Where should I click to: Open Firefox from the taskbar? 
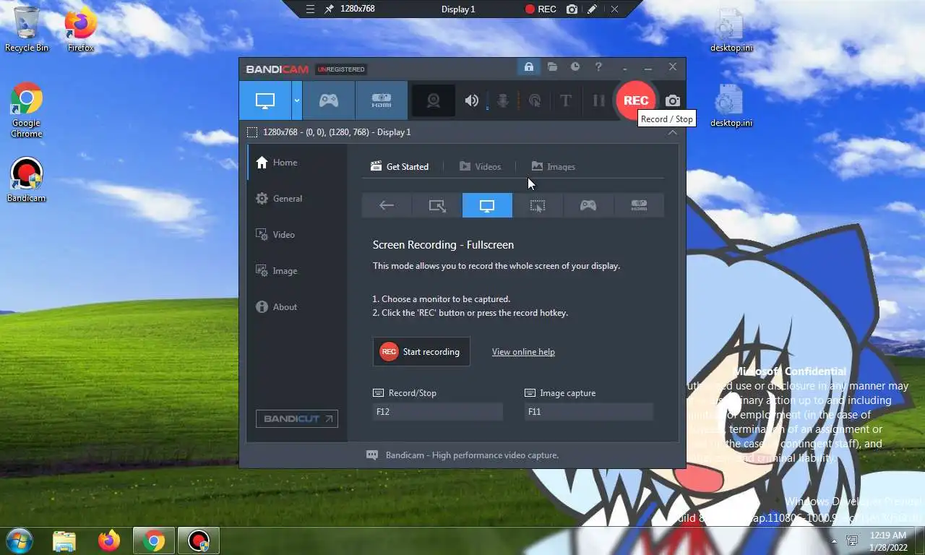point(109,541)
